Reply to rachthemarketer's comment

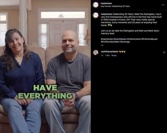[x=114, y=55]
